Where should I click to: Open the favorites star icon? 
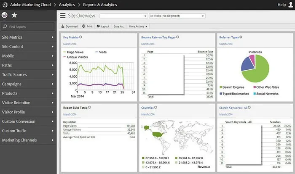(15, 16)
